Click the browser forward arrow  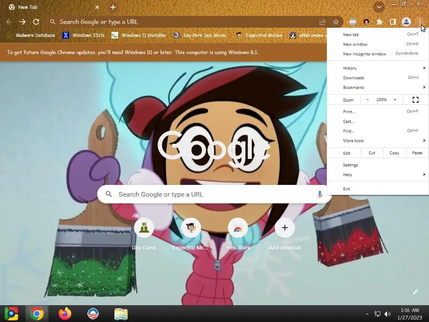click(x=23, y=22)
